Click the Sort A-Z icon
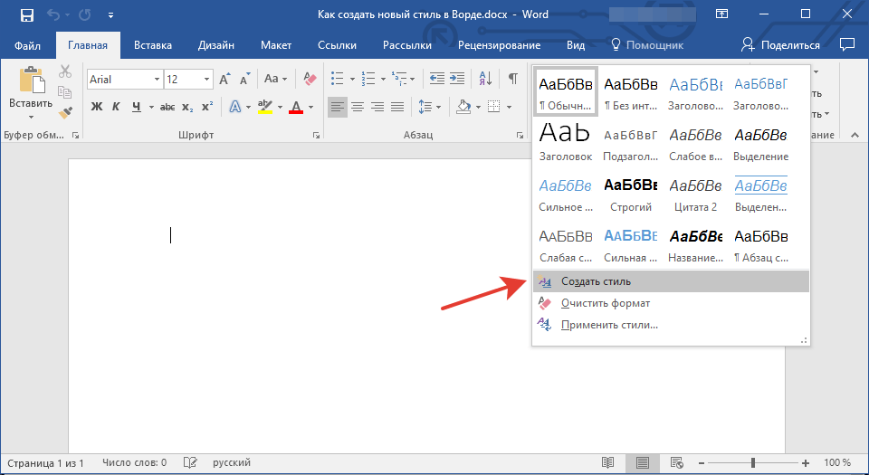 click(484, 80)
